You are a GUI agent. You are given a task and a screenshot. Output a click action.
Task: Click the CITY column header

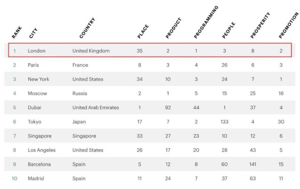[x=33, y=33]
